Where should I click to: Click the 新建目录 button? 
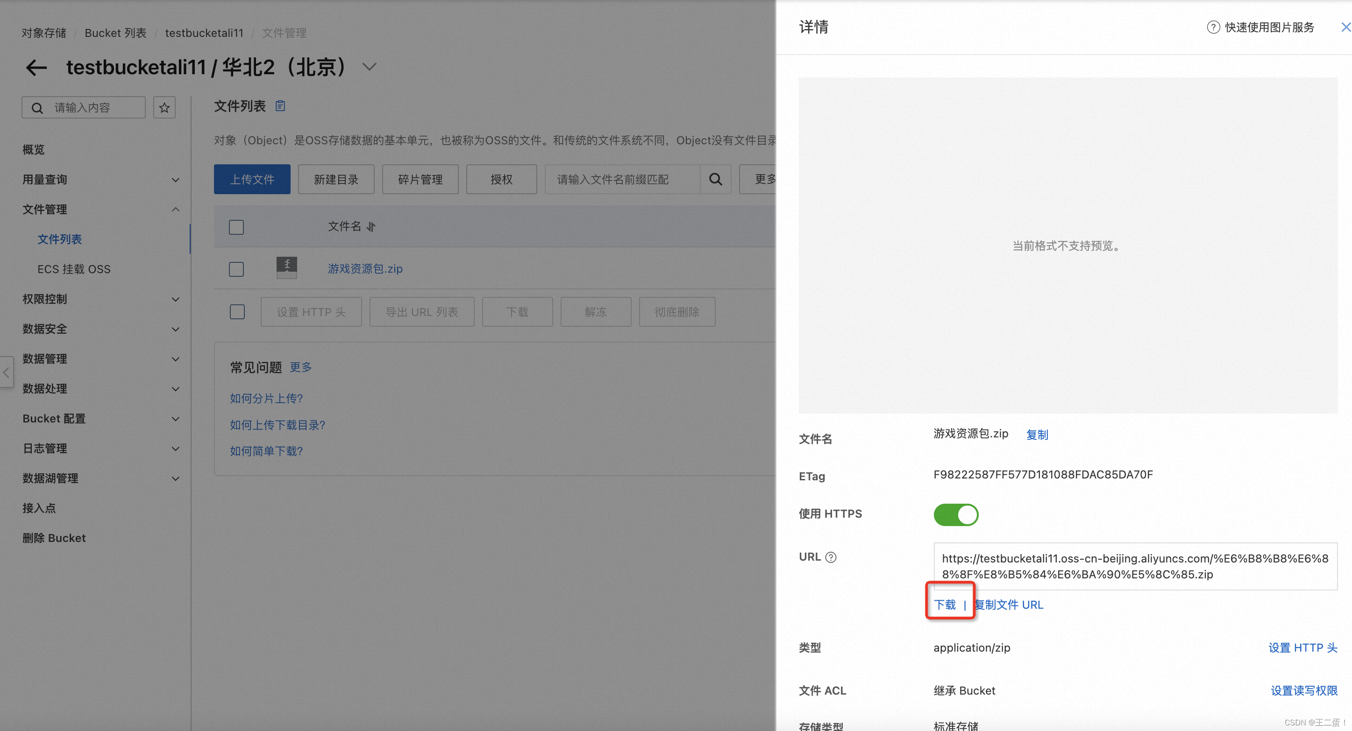click(x=336, y=179)
